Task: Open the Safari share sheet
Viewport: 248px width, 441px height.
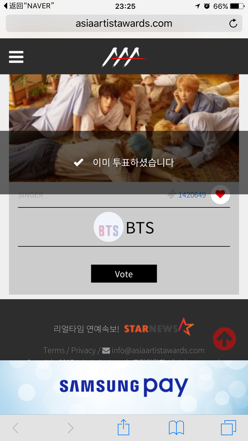Action: [x=123, y=428]
